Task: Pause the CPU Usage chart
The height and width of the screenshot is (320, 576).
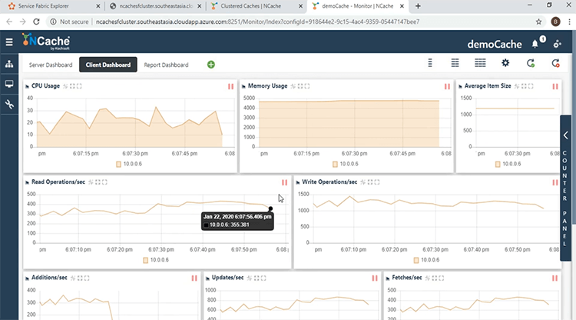Action: [x=230, y=86]
